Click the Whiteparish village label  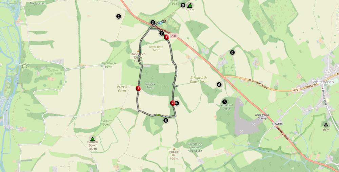click(x=323, y=82)
